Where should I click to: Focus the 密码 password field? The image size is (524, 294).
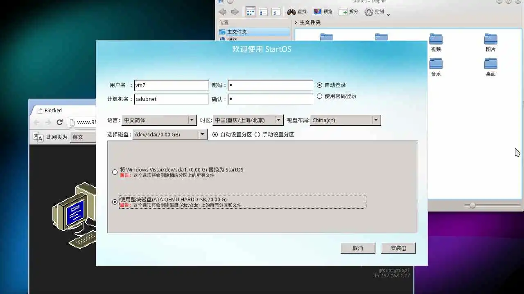pyautogui.click(x=271, y=85)
